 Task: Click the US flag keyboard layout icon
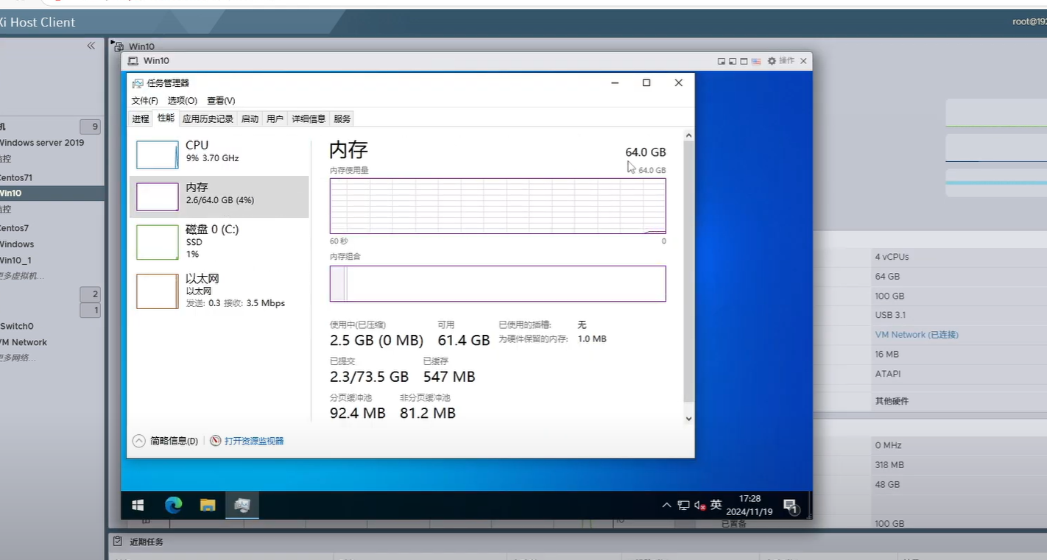point(755,61)
